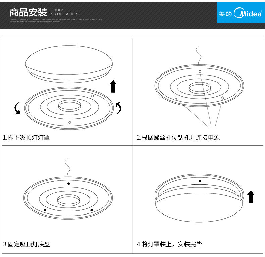Click the GOODS INSTALLATION heading text
The width and height of the screenshot is (265, 257).
(x=64, y=12)
